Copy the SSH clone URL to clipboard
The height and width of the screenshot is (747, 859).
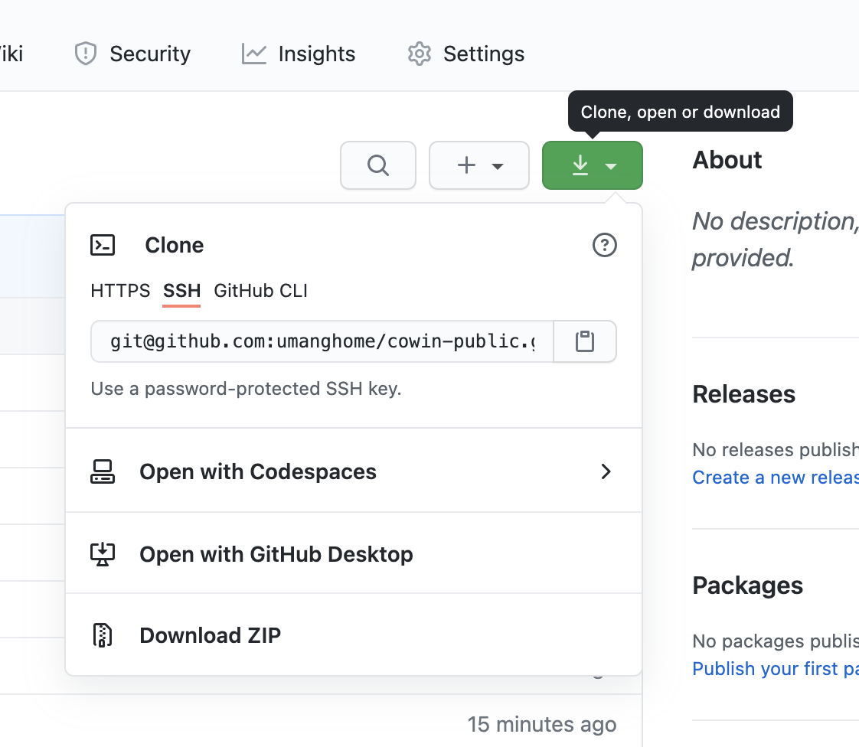point(585,341)
